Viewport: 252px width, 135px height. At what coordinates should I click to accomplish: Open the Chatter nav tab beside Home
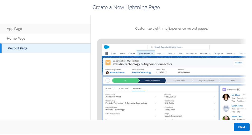[132, 53]
